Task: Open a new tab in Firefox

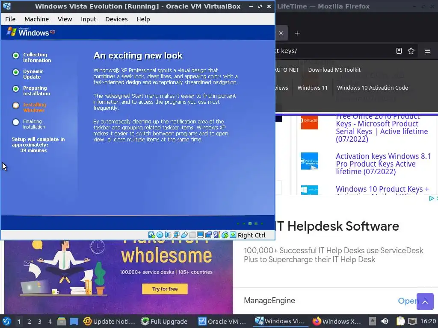Action: [x=297, y=33]
